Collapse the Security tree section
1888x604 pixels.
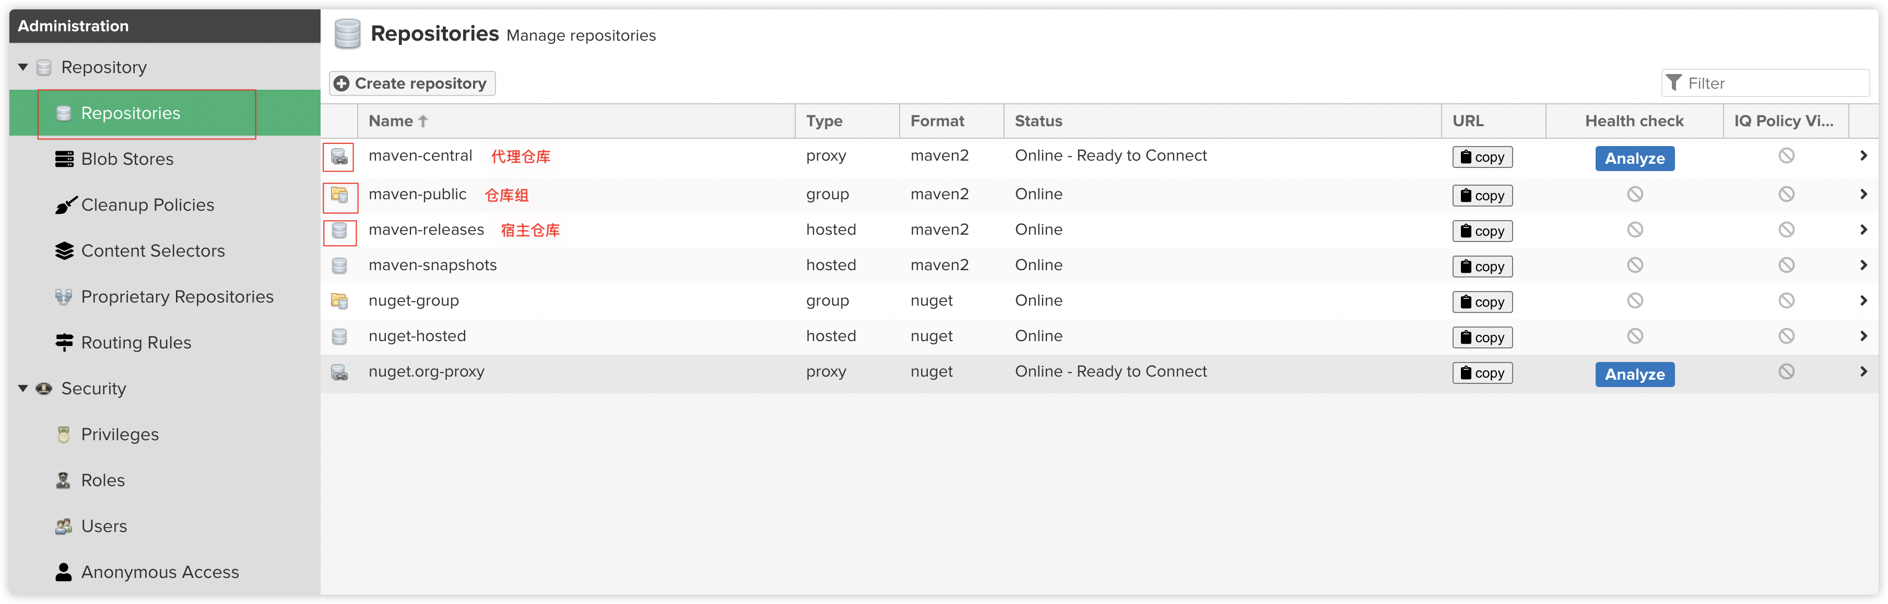(23, 389)
